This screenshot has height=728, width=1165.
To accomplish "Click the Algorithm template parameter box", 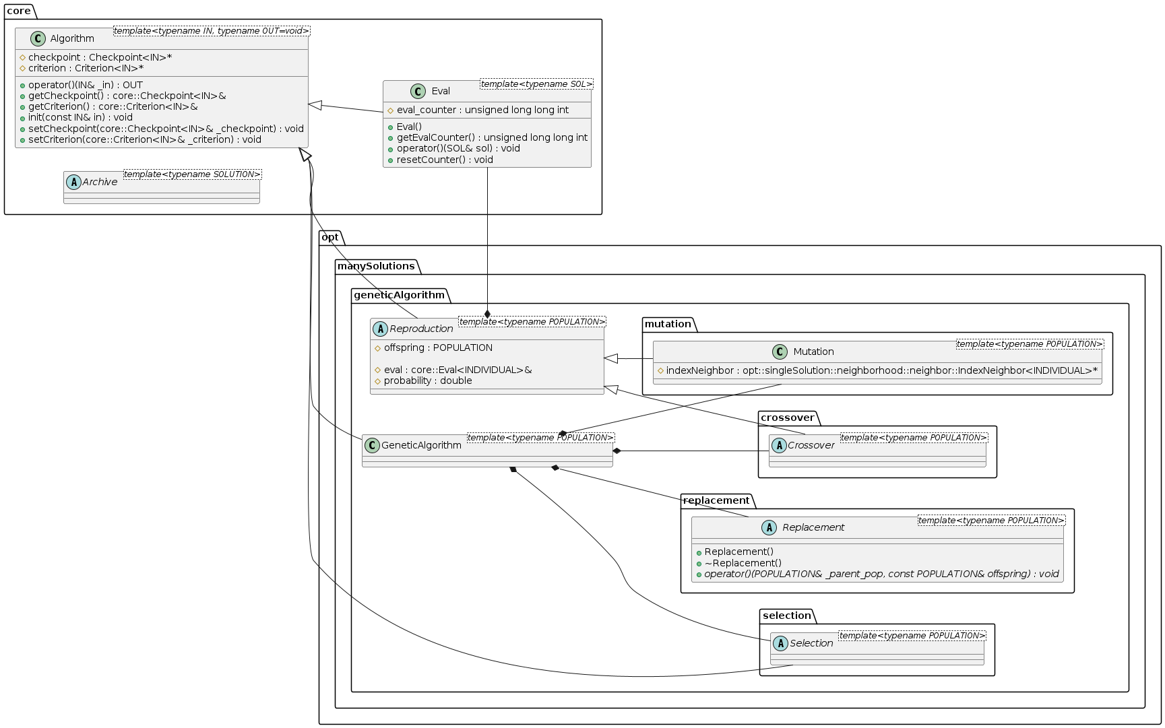I will 212,31.
